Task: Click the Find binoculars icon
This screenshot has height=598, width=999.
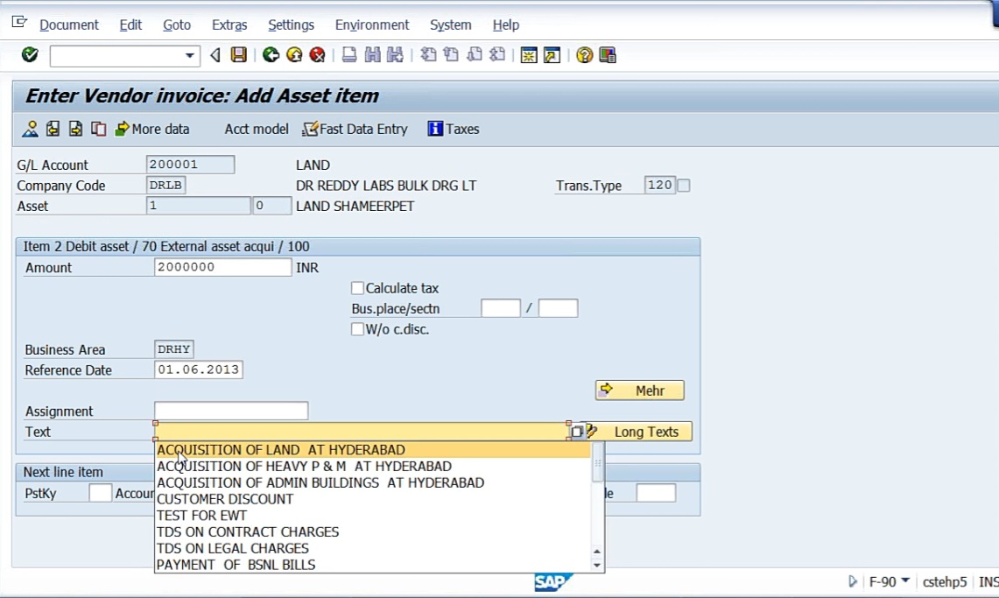Action: point(372,55)
